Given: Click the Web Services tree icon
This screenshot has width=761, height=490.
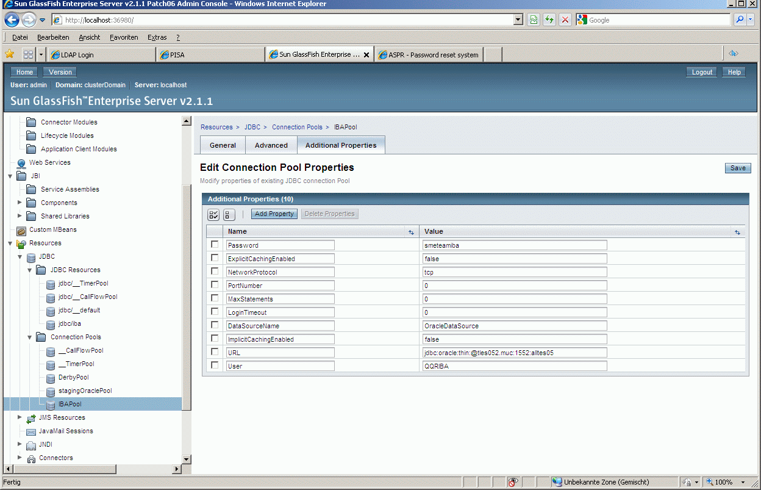Looking at the screenshot, I should click(21, 163).
